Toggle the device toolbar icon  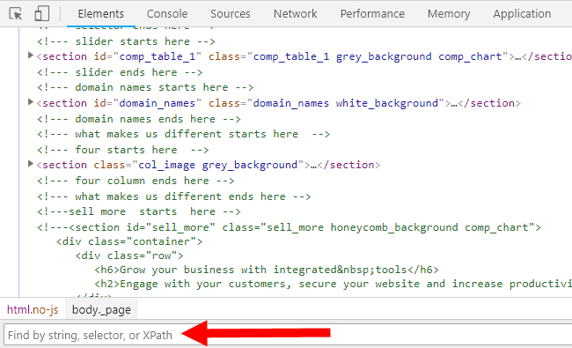(x=42, y=14)
